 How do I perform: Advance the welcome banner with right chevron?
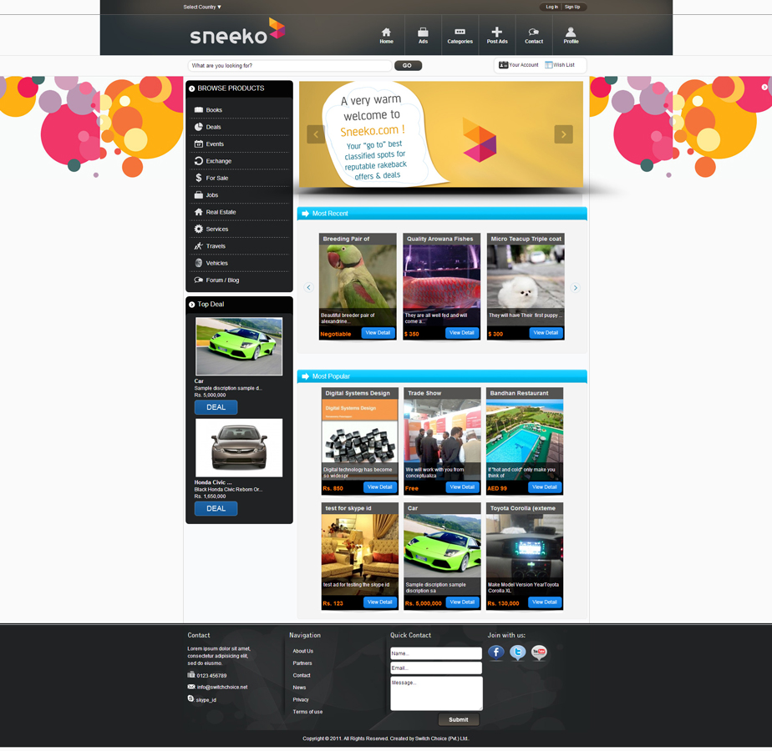[564, 134]
